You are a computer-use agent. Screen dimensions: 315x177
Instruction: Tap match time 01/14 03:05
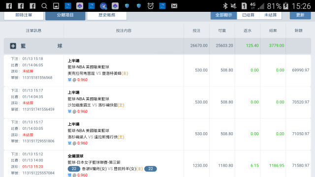coord(32,128)
